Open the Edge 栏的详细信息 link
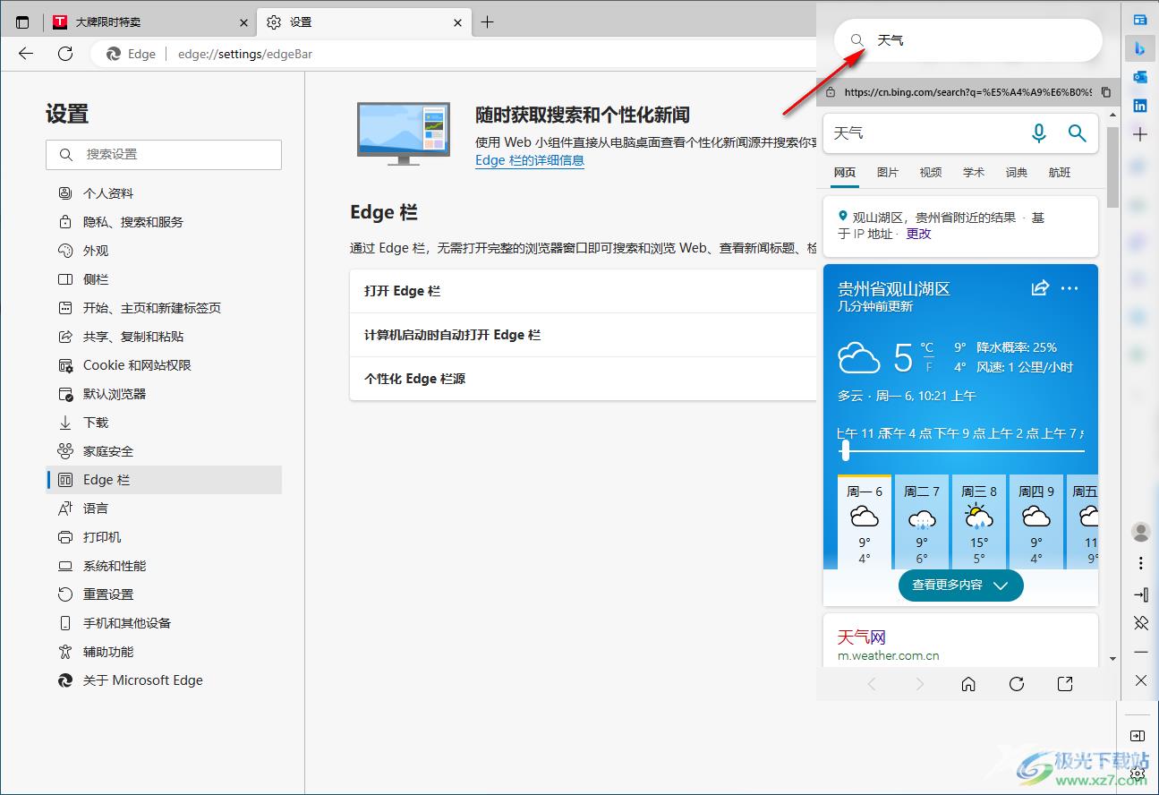This screenshot has height=795, width=1159. tap(530, 160)
